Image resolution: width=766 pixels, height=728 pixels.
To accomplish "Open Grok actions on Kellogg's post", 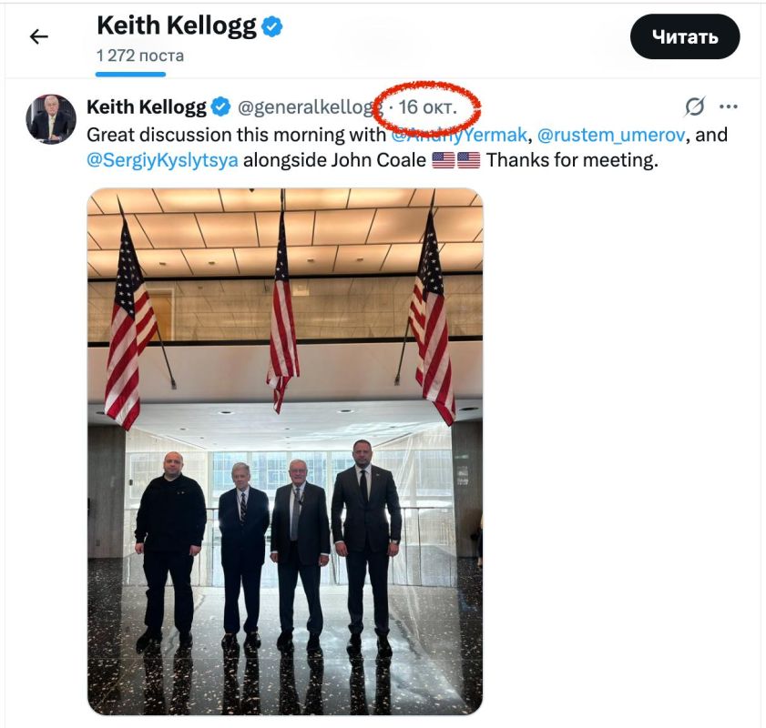I will (x=695, y=106).
